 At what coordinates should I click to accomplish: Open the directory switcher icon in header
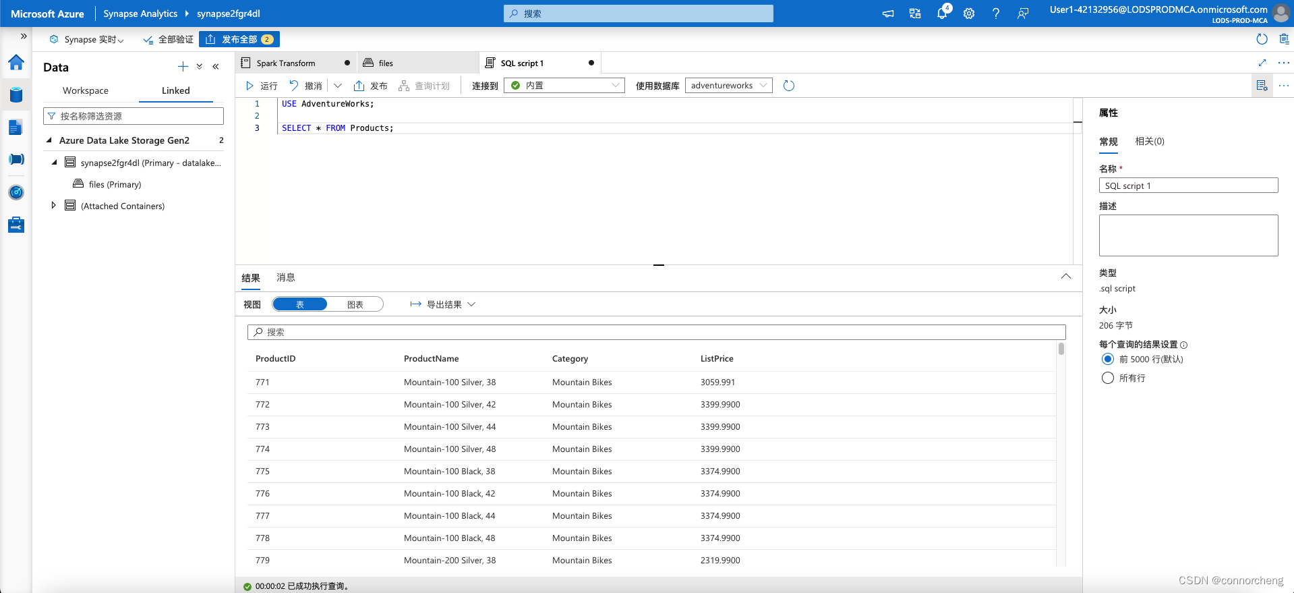click(x=915, y=13)
